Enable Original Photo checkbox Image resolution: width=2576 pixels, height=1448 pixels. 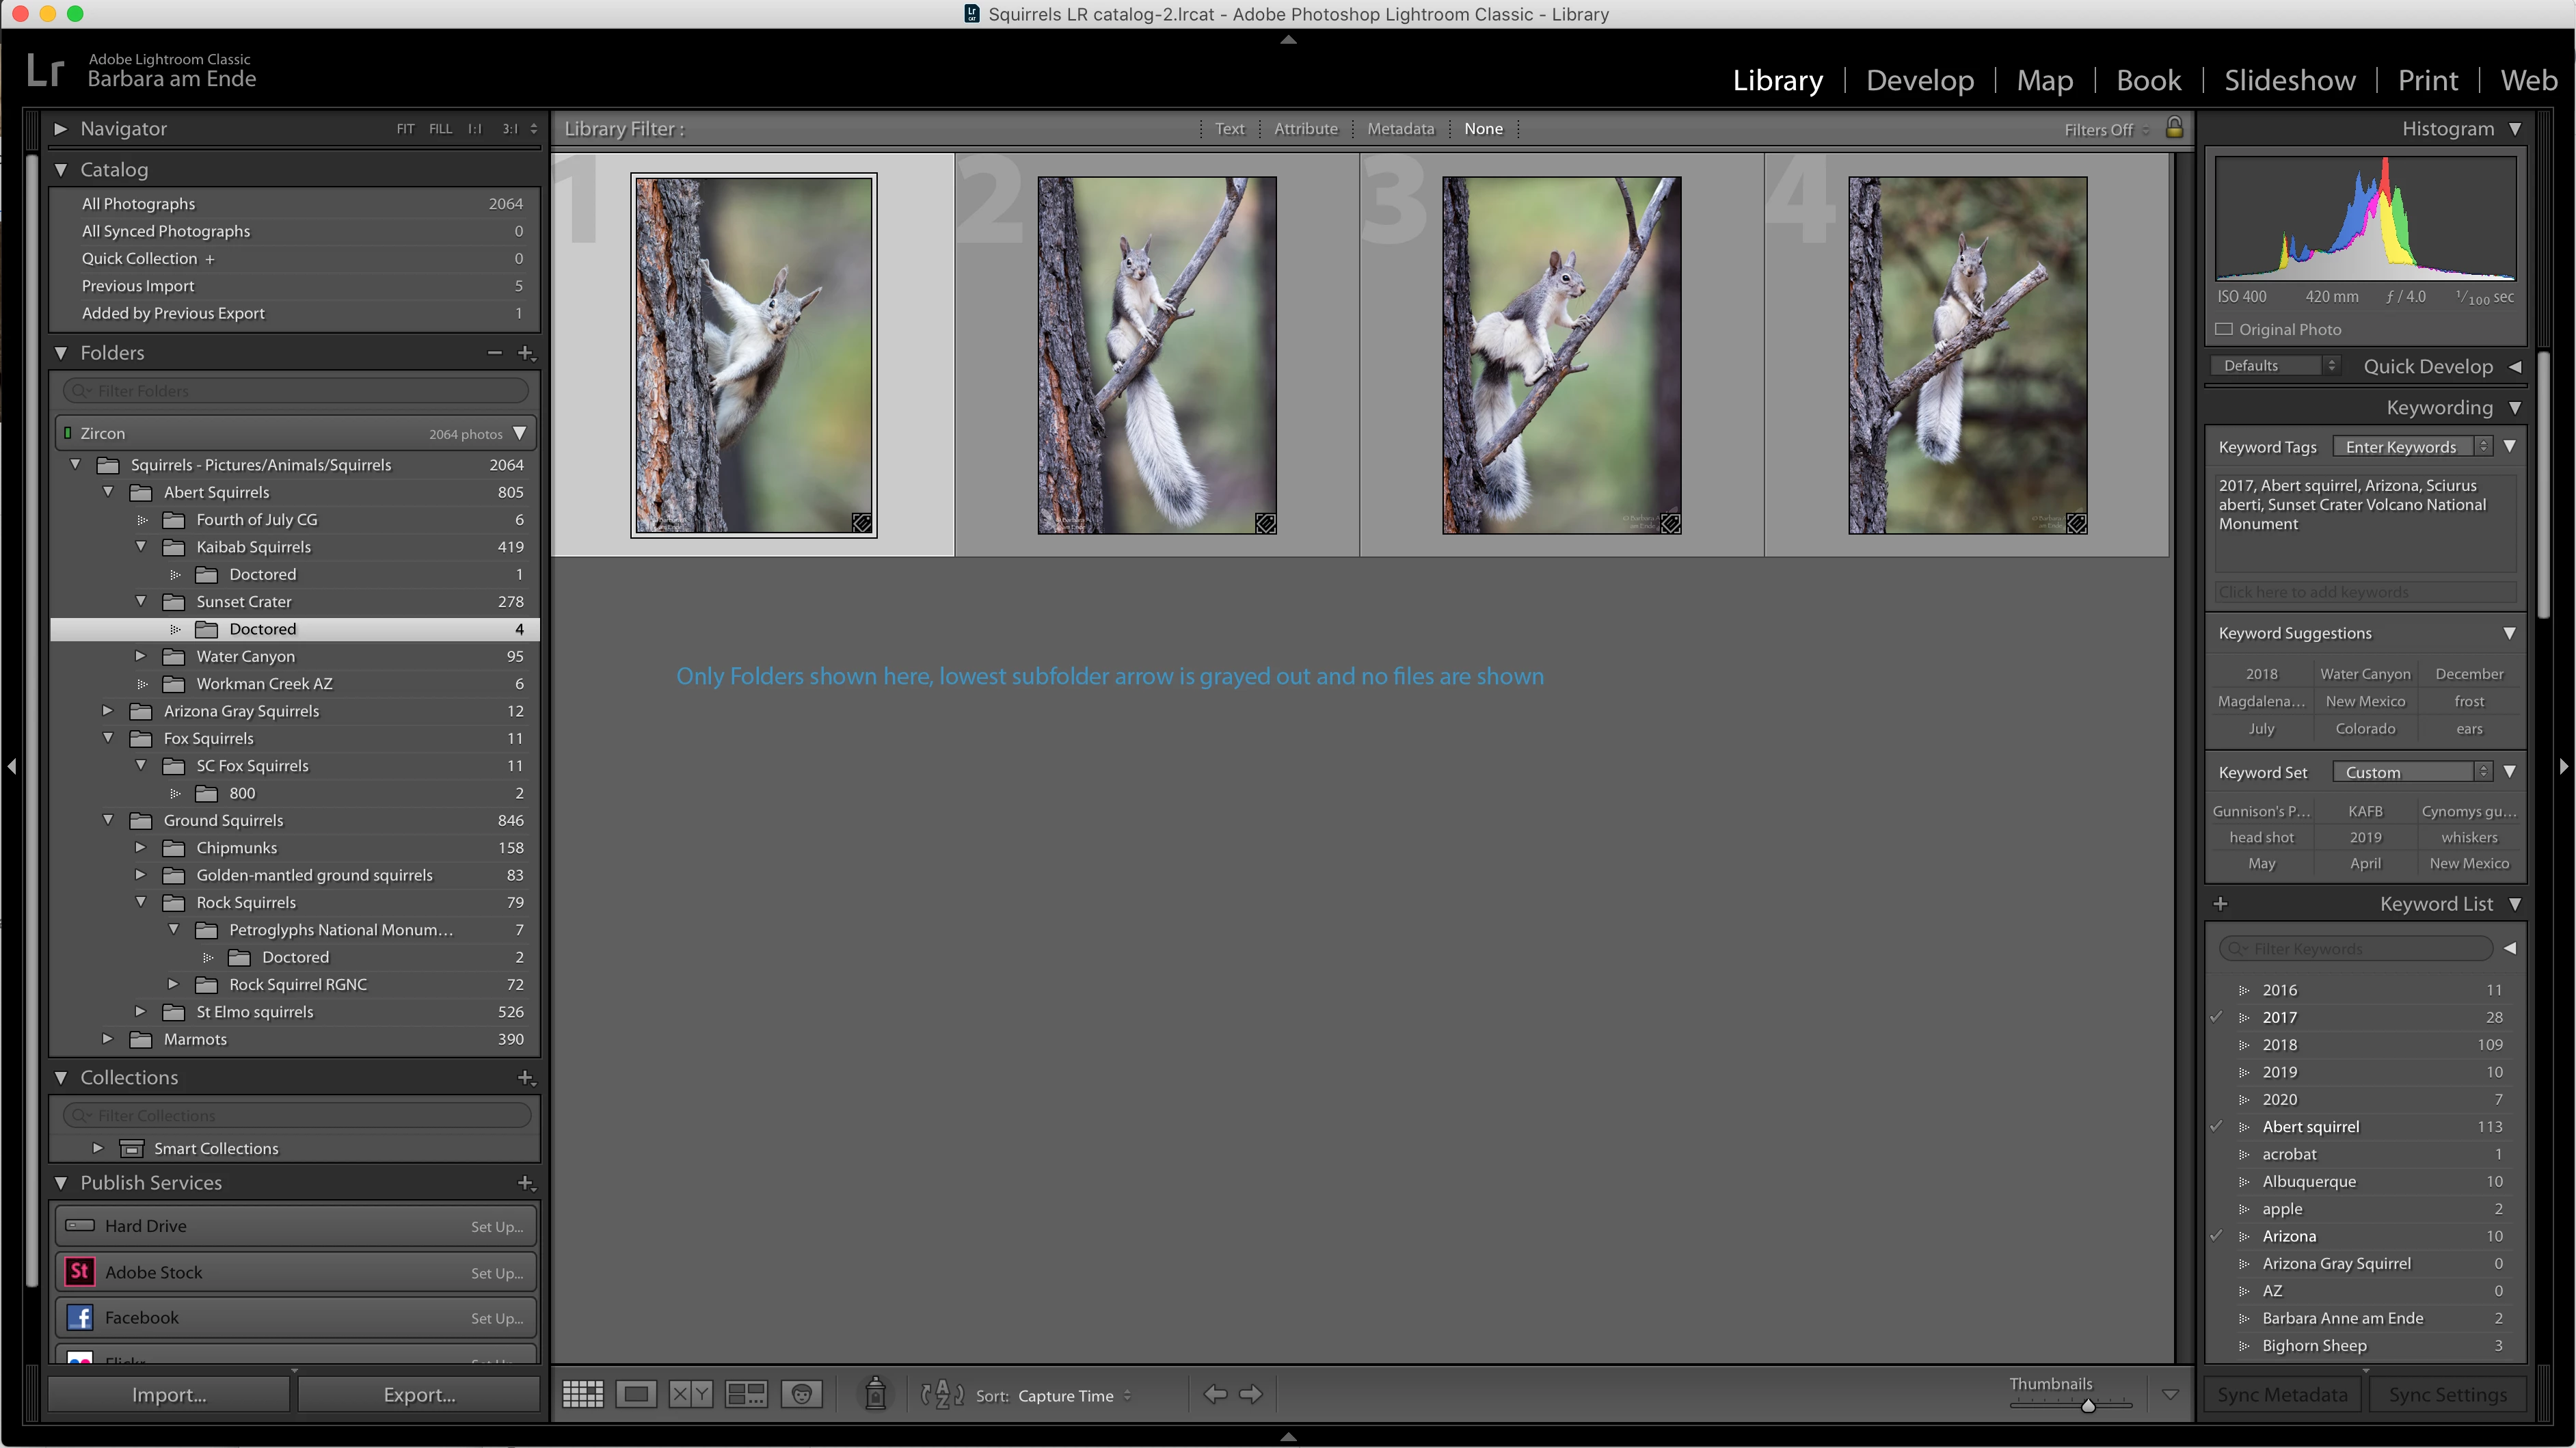[x=2224, y=329]
